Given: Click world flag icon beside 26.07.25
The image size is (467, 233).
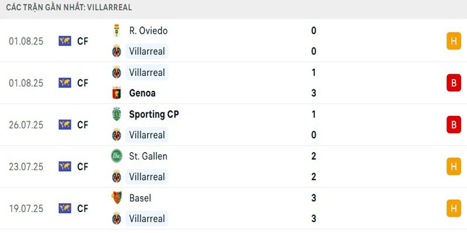Looking at the screenshot, I should [65, 125].
